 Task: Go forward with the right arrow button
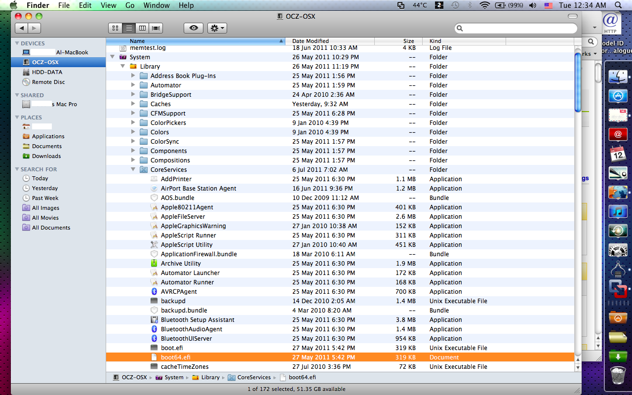(x=35, y=28)
